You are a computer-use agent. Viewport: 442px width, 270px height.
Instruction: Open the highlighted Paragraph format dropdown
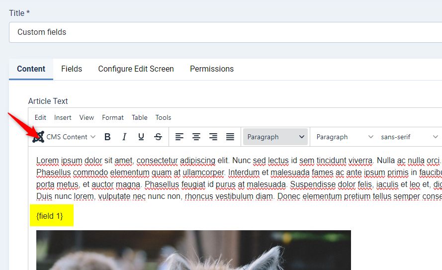[275, 137]
